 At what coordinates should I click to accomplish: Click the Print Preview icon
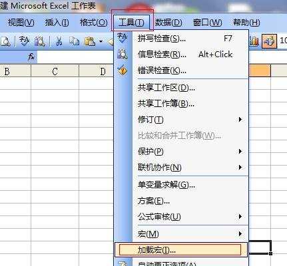(x=5, y=41)
